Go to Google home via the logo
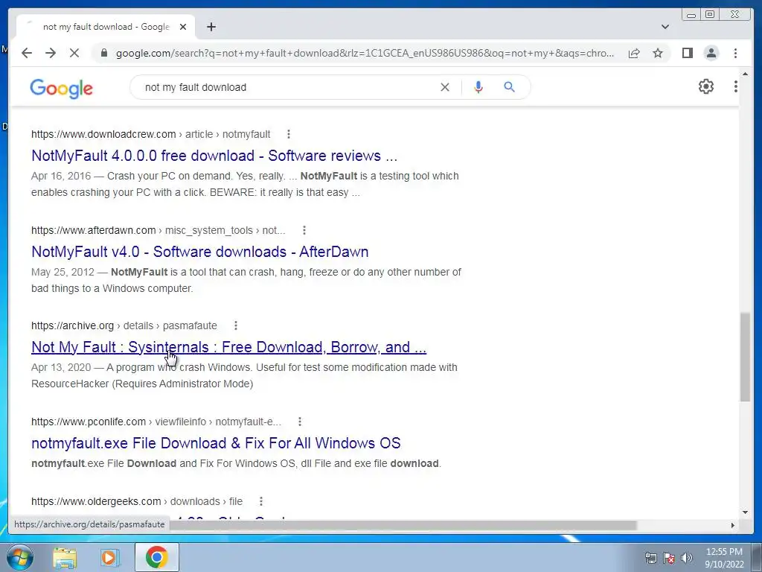This screenshot has height=572, width=762. tap(61, 89)
